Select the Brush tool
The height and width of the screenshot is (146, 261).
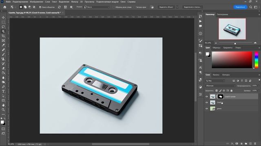[x=3, y=54]
